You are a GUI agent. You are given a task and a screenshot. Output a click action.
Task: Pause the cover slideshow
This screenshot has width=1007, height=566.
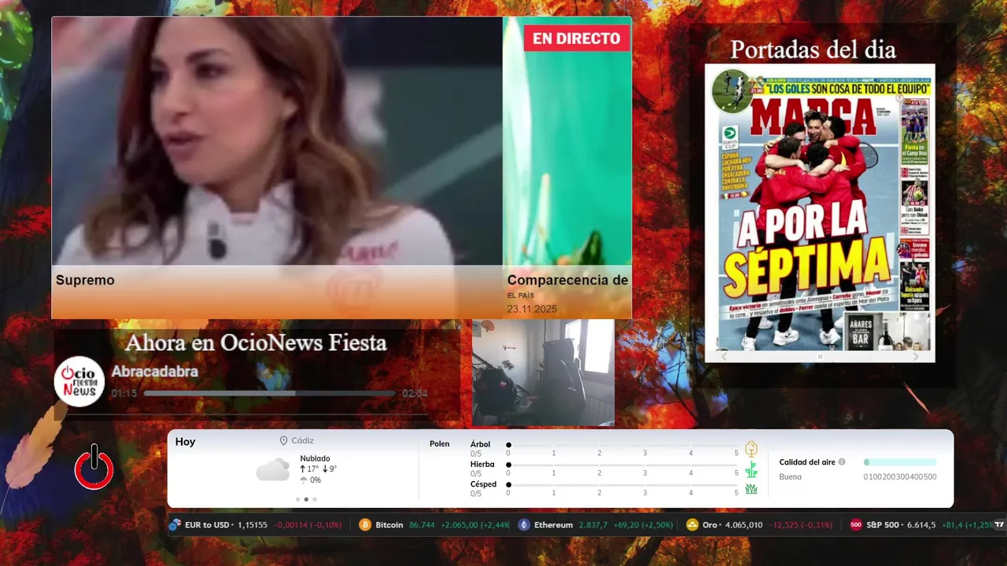pyautogui.click(x=820, y=357)
